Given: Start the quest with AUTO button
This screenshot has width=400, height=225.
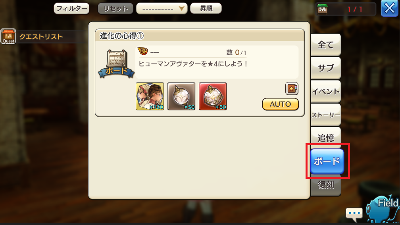Looking at the screenshot, I should coord(280,104).
